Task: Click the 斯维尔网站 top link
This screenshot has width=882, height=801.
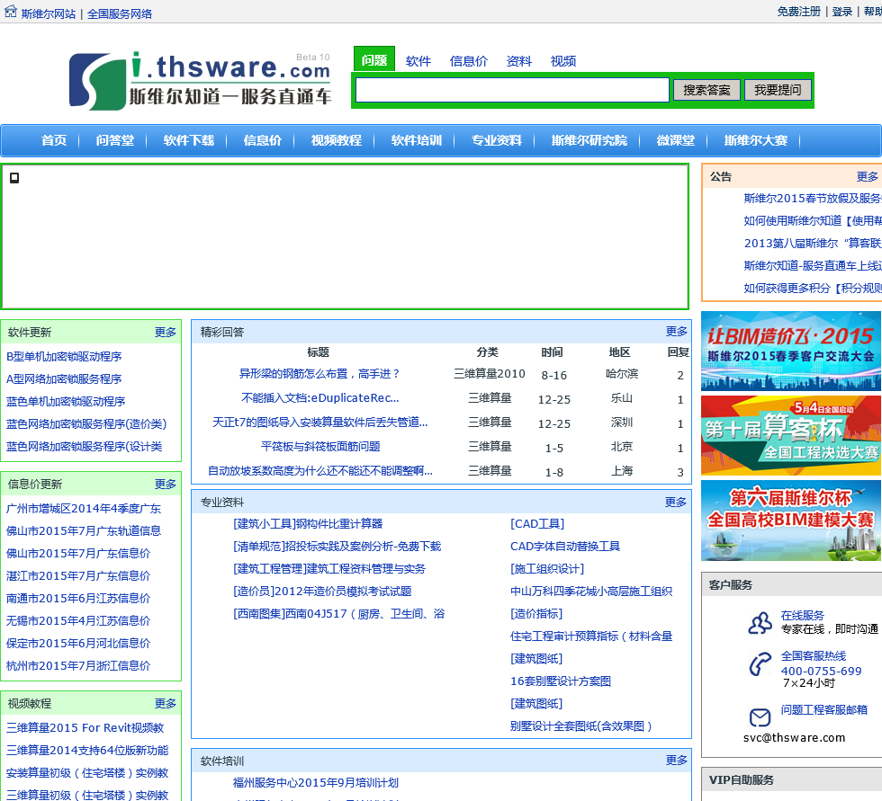Action: (49, 14)
